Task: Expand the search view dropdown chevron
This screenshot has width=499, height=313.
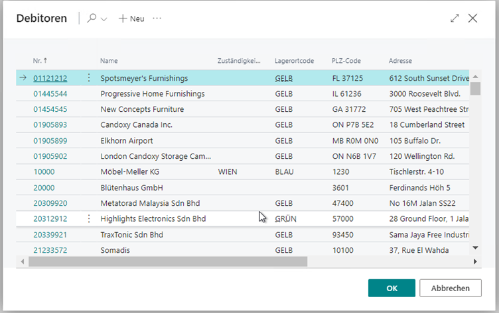Action: 104,19
